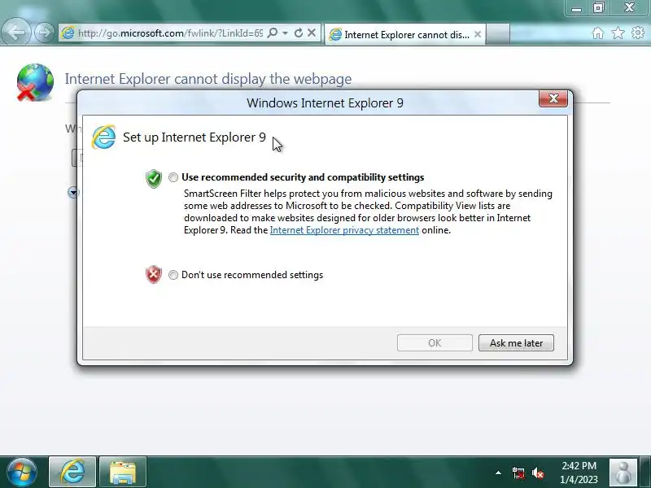Open the clock showing 2:42 PM
This screenshot has height=488, width=651.
579,473
